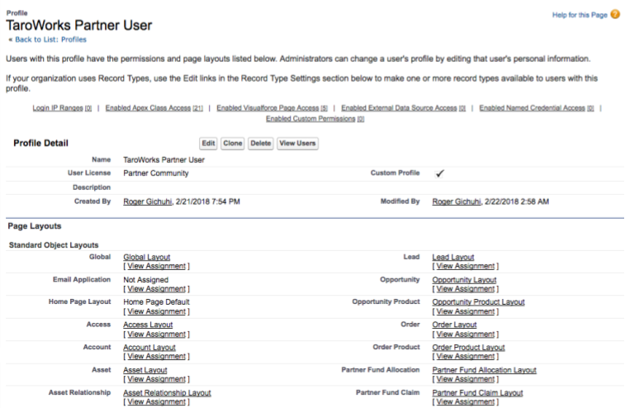This screenshot has height=408, width=625.
Task: Click the Custom Profile checkmark
Action: tap(440, 173)
